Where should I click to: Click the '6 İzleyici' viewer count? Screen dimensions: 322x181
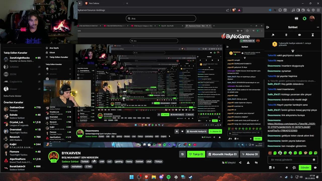point(228,163)
